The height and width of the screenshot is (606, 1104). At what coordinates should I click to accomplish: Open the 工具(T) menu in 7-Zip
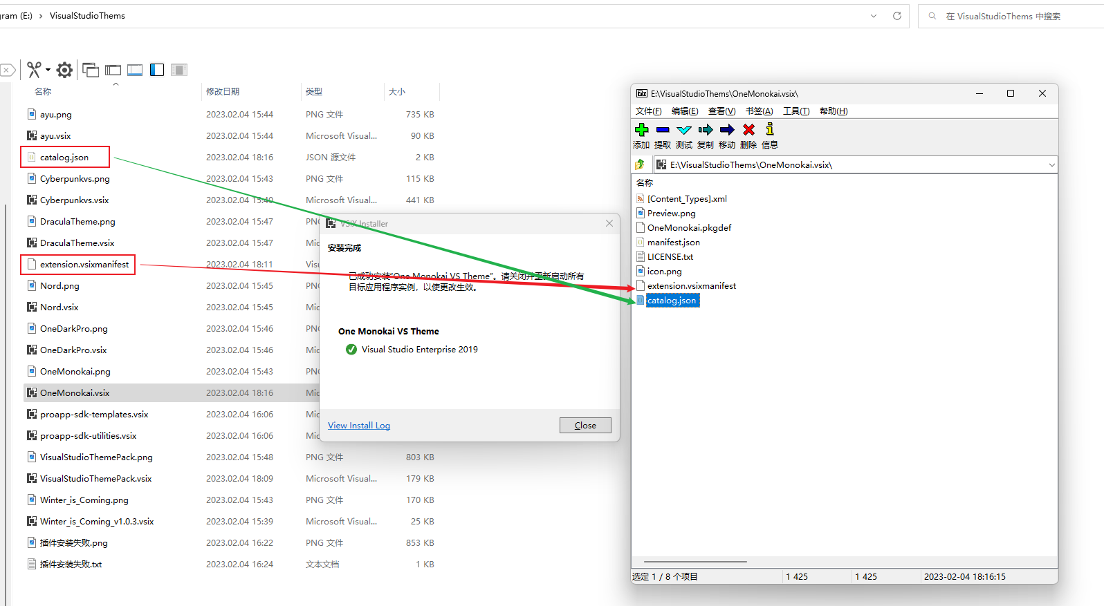coord(796,111)
